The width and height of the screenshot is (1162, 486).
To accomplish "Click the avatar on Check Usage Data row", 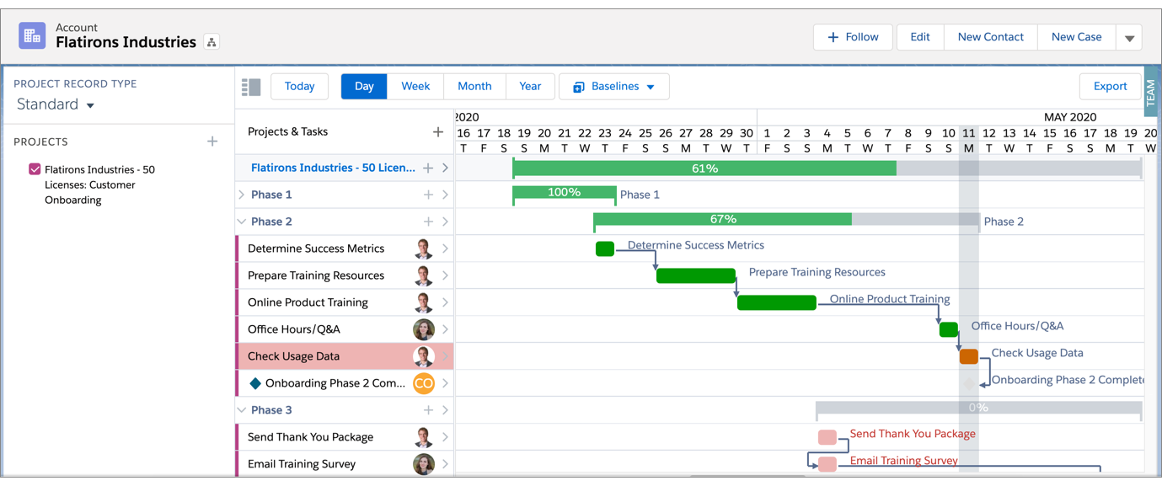I will pyautogui.click(x=423, y=356).
